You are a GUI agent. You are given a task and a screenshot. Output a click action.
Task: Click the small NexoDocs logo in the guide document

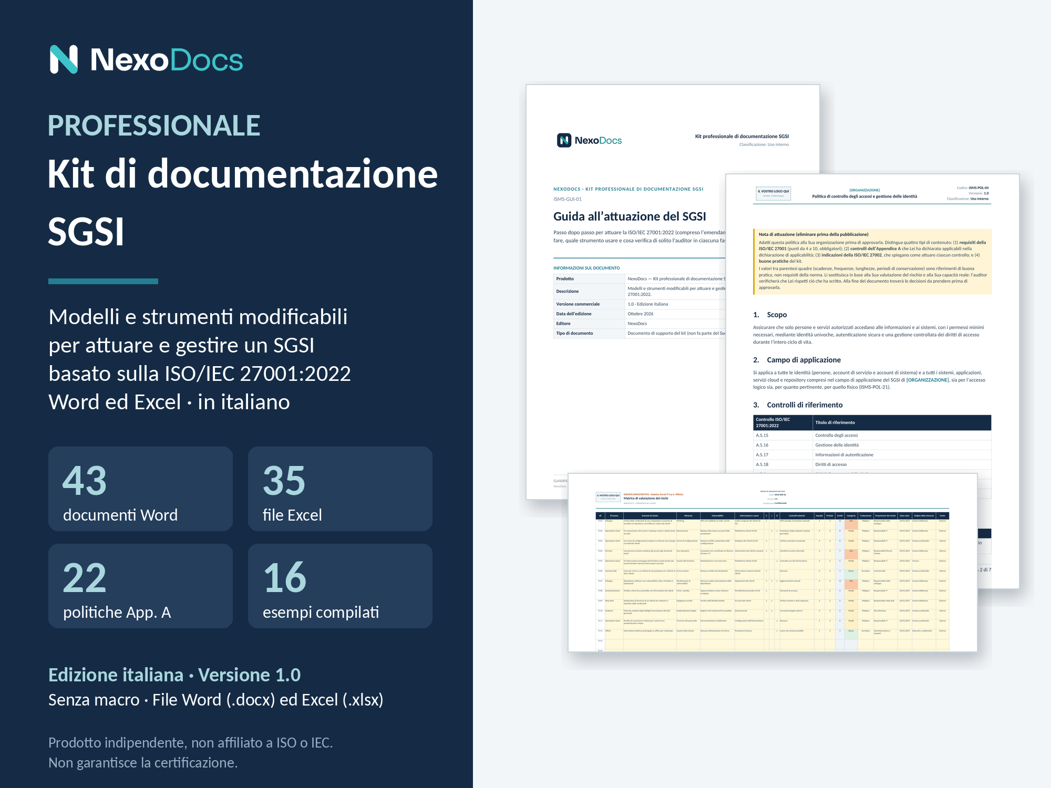[589, 140]
